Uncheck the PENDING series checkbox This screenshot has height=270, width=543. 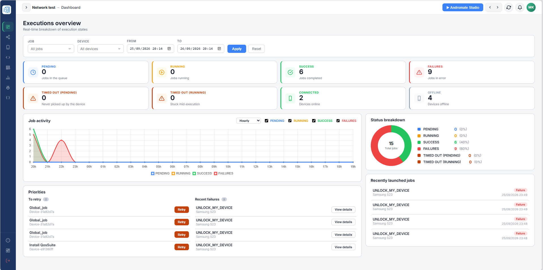[x=267, y=121]
